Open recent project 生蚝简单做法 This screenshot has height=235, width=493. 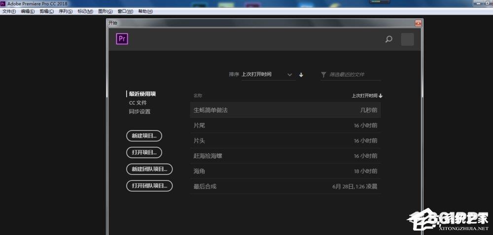point(285,110)
